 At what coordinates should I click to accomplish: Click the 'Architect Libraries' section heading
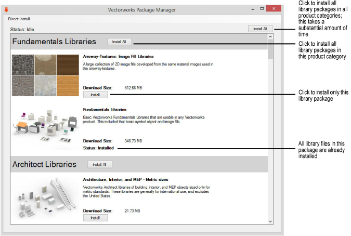[44, 164]
